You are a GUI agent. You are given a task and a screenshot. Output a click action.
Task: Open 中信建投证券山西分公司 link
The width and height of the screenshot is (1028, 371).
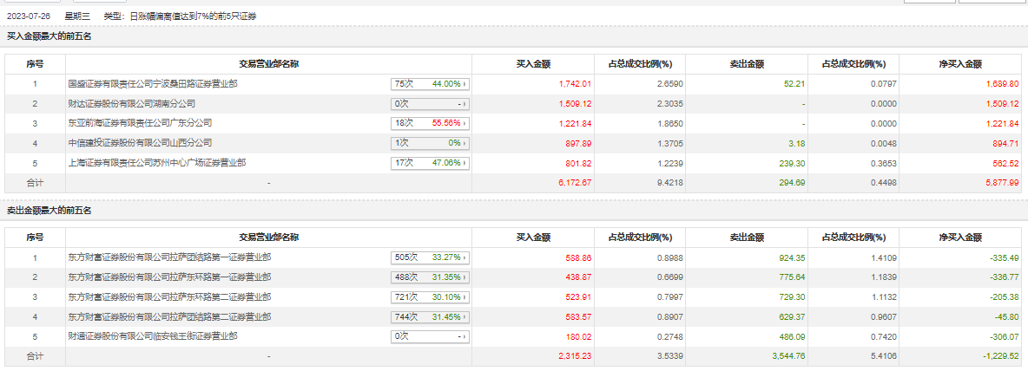click(x=140, y=143)
